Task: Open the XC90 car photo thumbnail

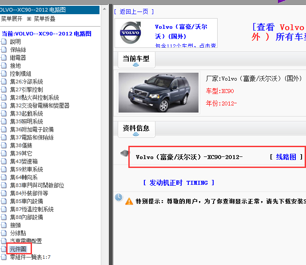Action: tap(159, 93)
